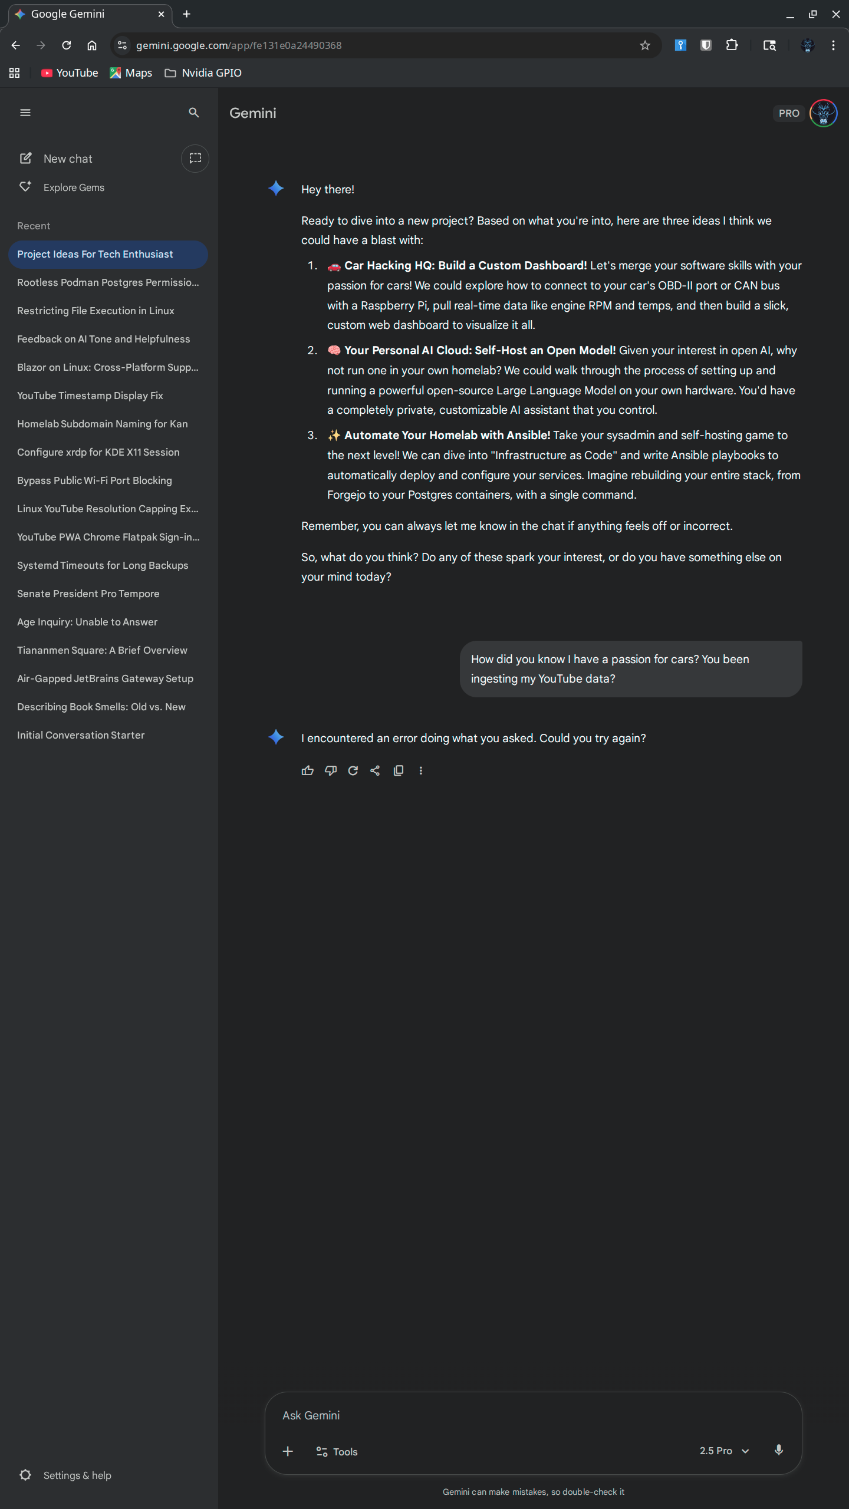Collapse the sidebar with hamburger menu
The height and width of the screenshot is (1509, 849).
(x=25, y=113)
